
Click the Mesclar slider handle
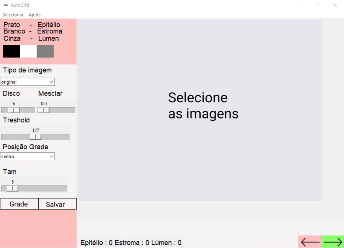[43, 110]
